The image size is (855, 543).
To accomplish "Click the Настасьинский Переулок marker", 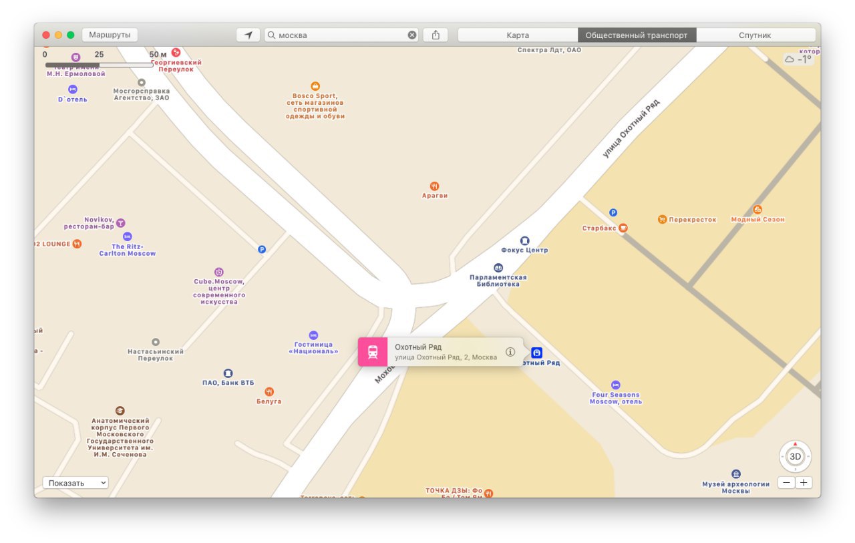I will coord(156,342).
